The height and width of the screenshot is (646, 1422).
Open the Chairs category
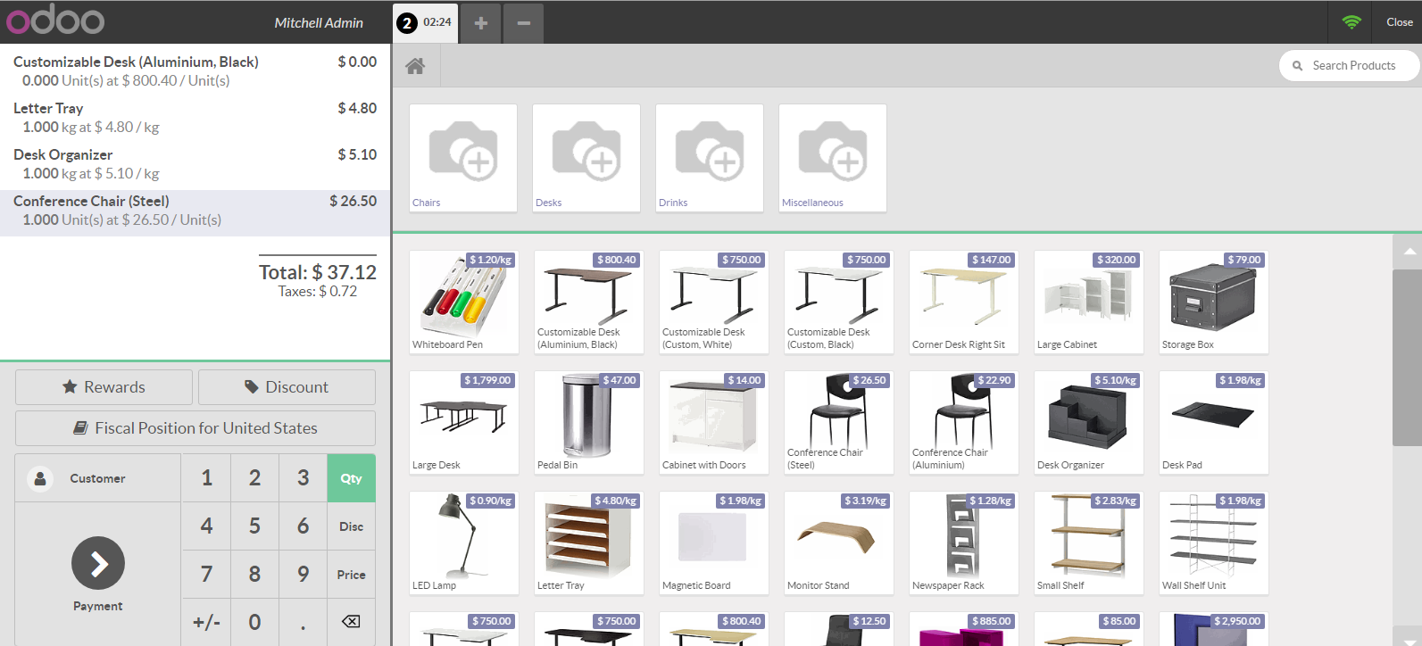(463, 158)
